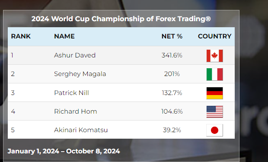Open Ashur Daved's name entry
Screen dimensions: 268x162
click(x=75, y=55)
